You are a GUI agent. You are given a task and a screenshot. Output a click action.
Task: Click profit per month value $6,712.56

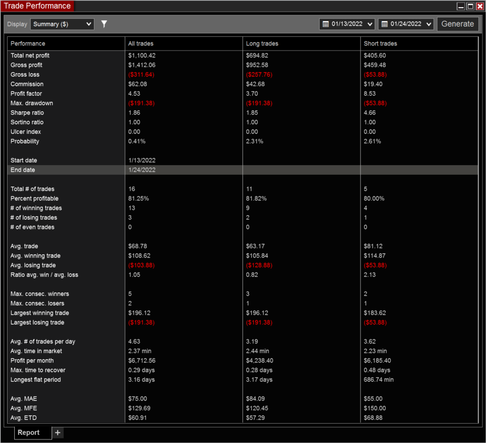pyautogui.click(x=142, y=361)
